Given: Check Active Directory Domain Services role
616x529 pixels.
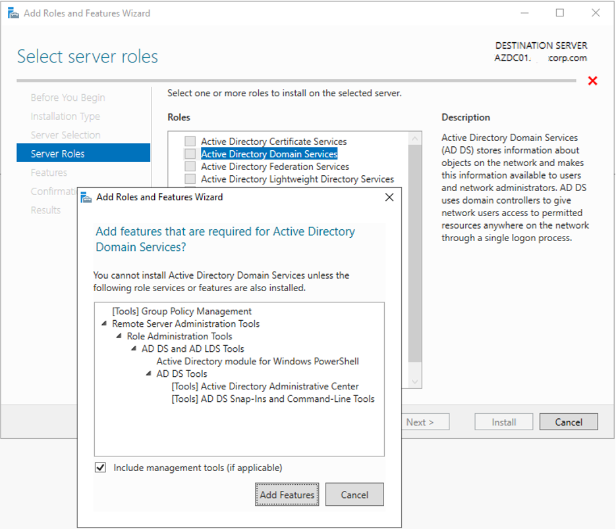Looking at the screenshot, I should tap(190, 154).
